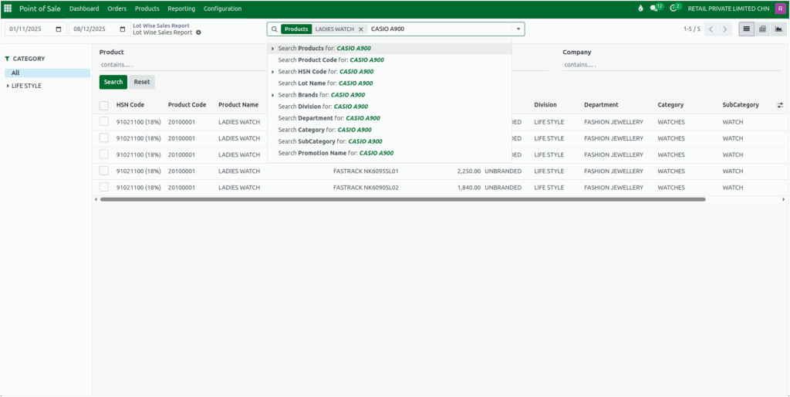
Task: Search Lot Name for CASIO A900
Action: point(390,83)
